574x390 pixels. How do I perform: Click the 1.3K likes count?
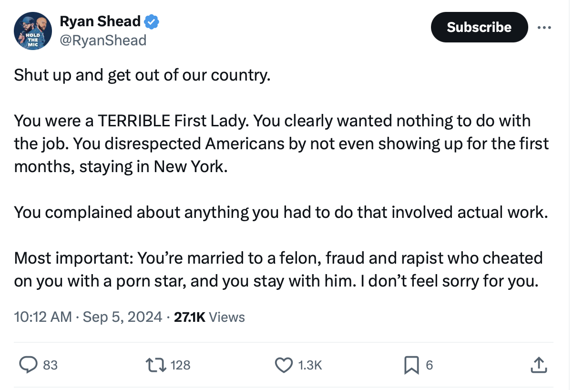point(310,365)
